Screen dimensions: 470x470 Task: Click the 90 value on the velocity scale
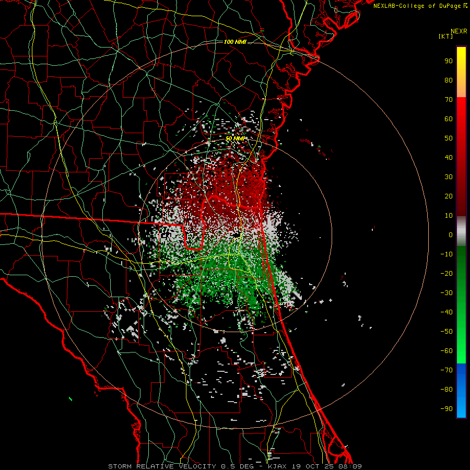point(449,61)
